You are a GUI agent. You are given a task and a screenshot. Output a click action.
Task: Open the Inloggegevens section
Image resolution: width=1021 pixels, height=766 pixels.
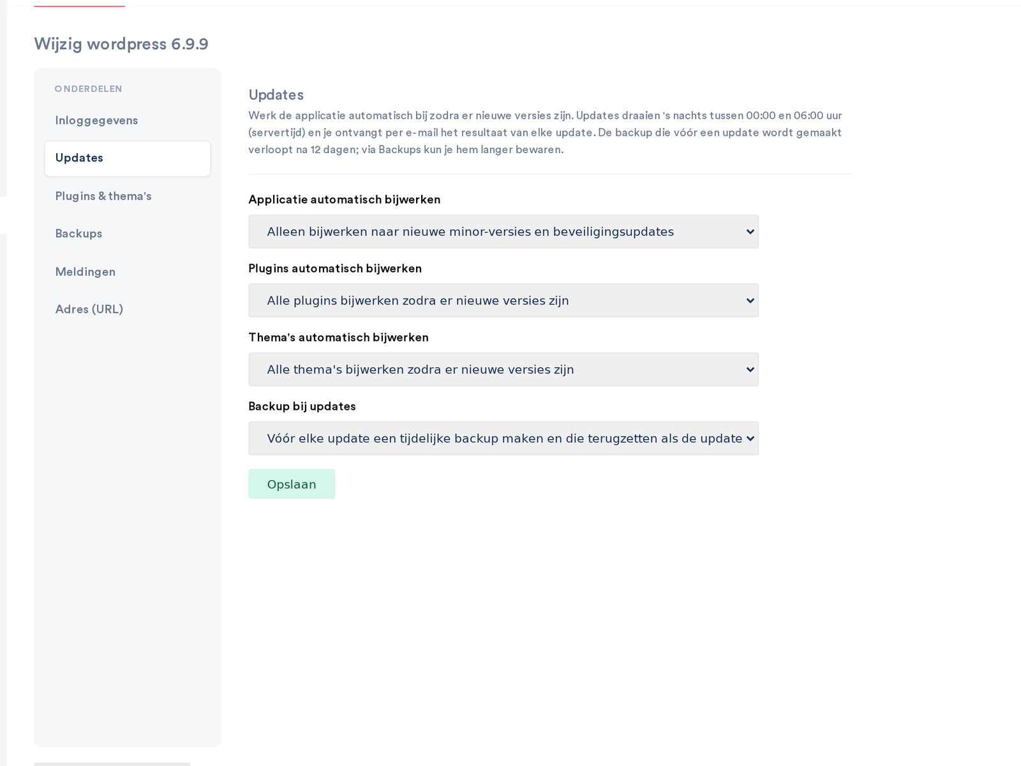pos(127,121)
